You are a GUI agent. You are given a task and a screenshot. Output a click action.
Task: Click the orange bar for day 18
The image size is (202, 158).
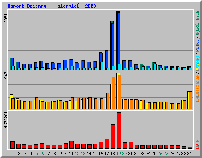pos(114,93)
